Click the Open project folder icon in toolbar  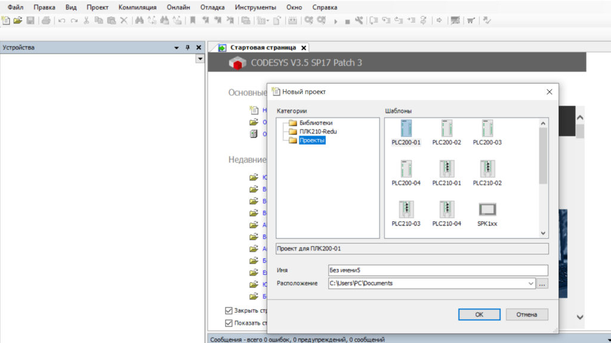pos(17,20)
